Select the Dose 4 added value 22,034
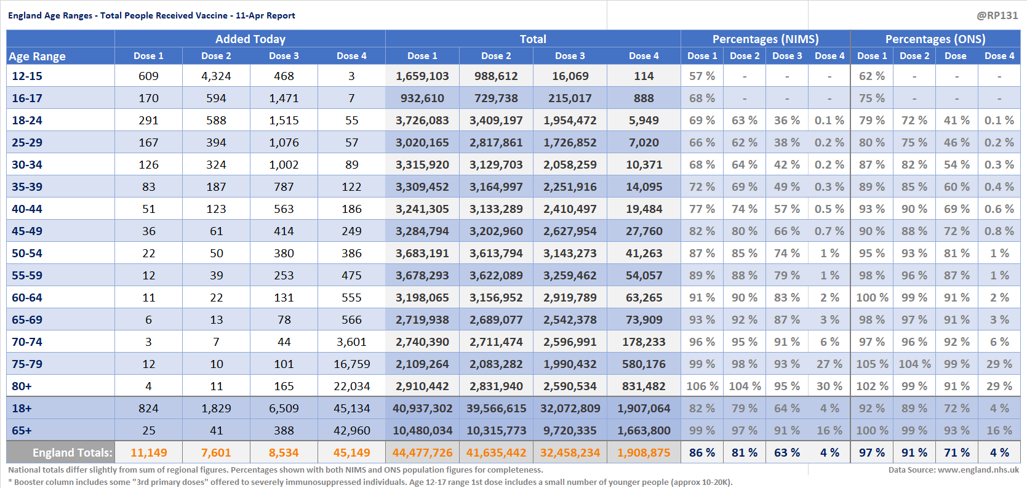This screenshot has width=1027, height=488. [x=351, y=386]
